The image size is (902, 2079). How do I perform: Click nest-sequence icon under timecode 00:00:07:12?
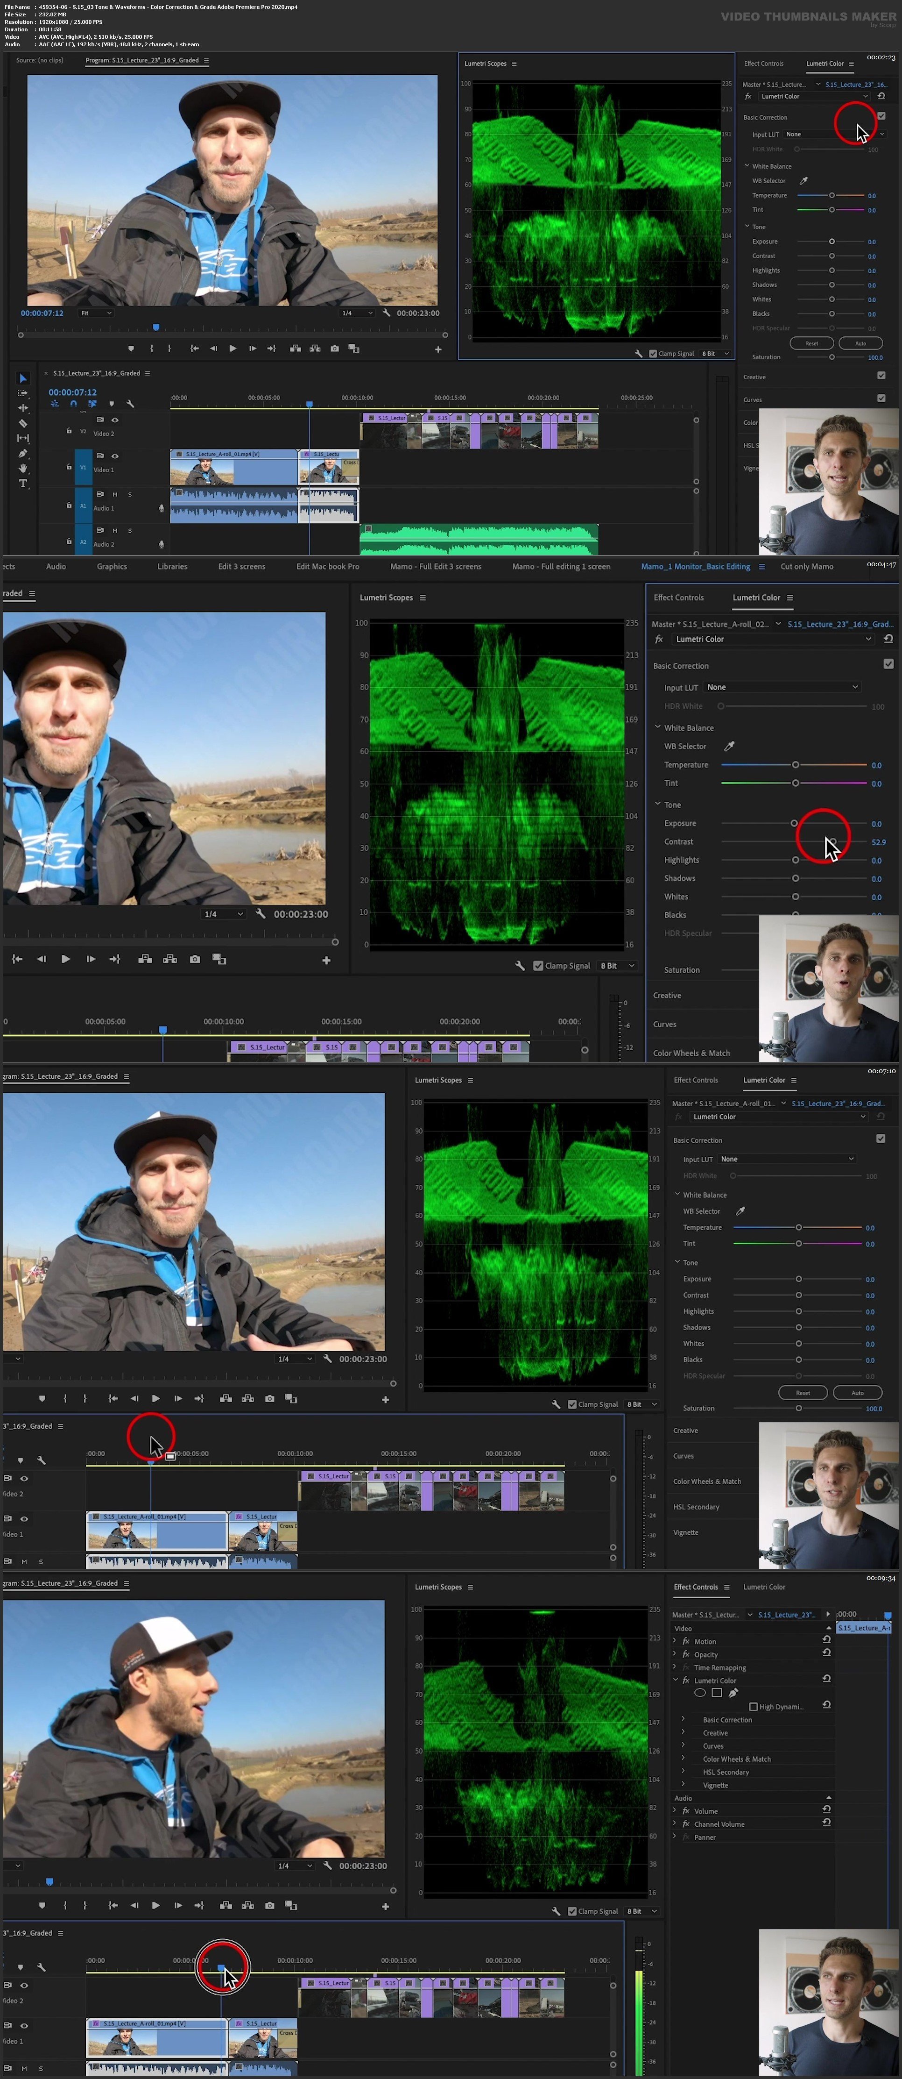(x=55, y=404)
